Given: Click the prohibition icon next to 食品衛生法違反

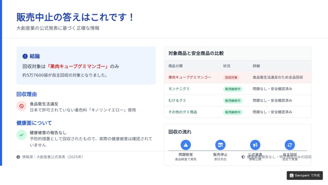Looking at the screenshot, I should [x=22, y=106].
